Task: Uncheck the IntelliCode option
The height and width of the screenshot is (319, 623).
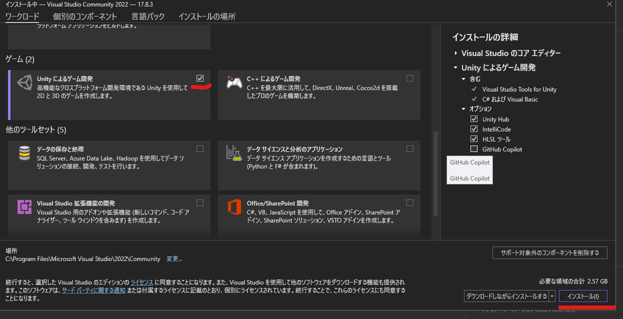Action: point(474,129)
